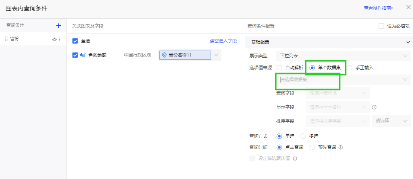This screenshot has height=179, width=413.
Task: Choose 多选 as the query mode
Action: coord(303,136)
